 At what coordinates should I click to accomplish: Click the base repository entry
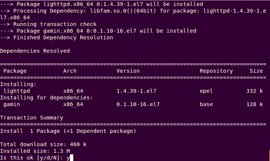(206, 104)
